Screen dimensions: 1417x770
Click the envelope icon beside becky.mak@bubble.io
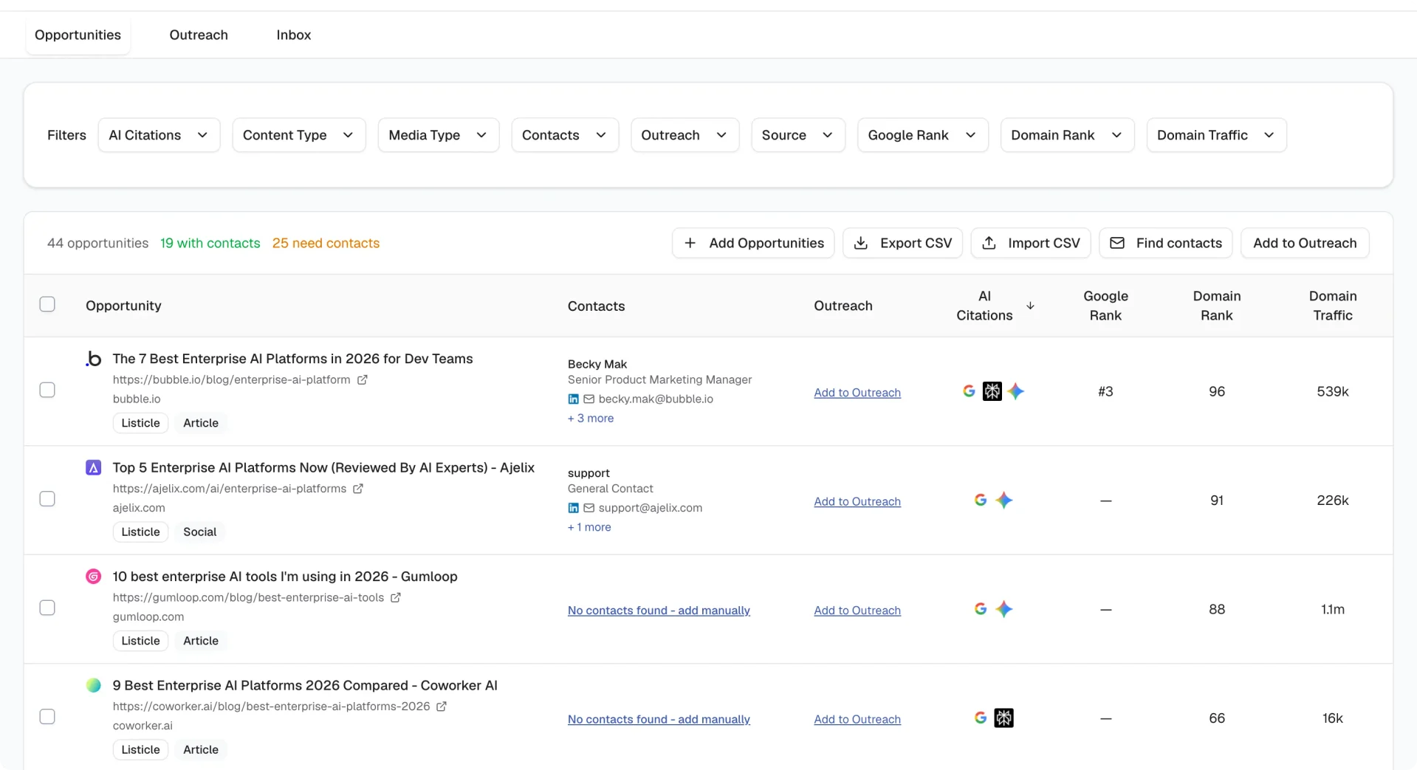point(589,399)
